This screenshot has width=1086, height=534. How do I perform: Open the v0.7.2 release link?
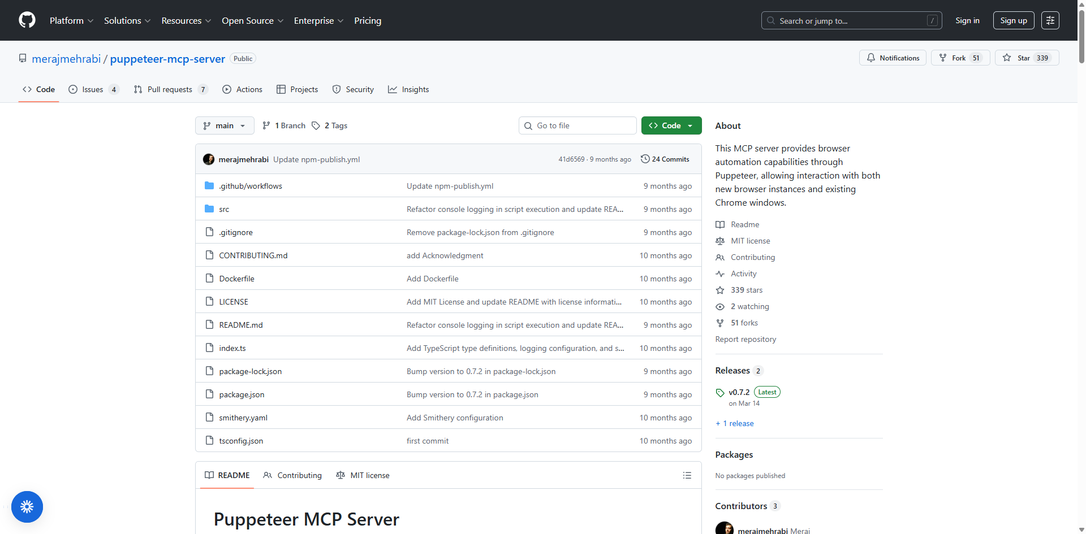738,392
